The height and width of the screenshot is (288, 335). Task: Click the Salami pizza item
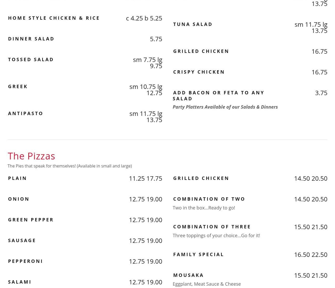coord(20,282)
